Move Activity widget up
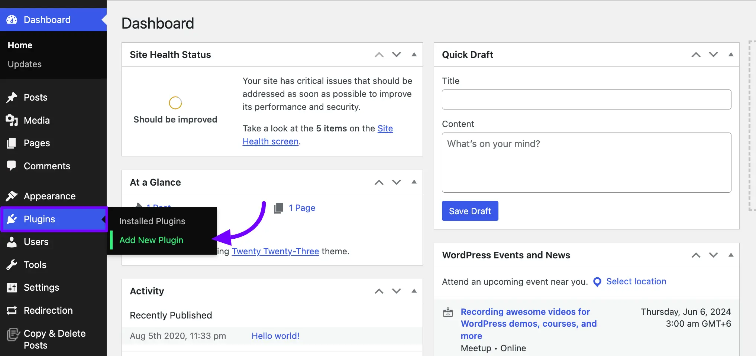 tap(379, 291)
